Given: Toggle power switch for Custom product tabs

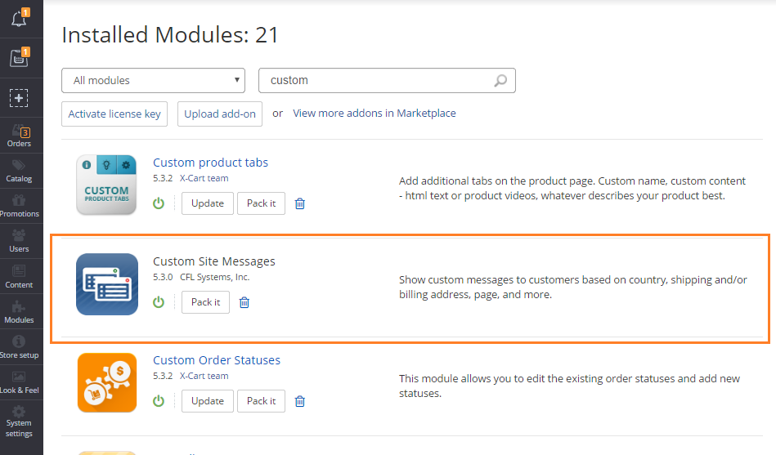Looking at the screenshot, I should [159, 203].
